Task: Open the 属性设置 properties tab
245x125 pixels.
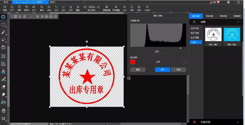Action: [196, 16]
